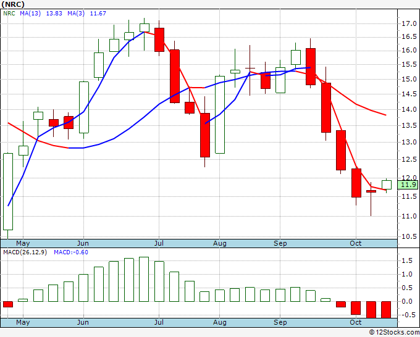420x337 pixels.
Task: Click Sep on the price chart time axis
Action: coord(280,243)
